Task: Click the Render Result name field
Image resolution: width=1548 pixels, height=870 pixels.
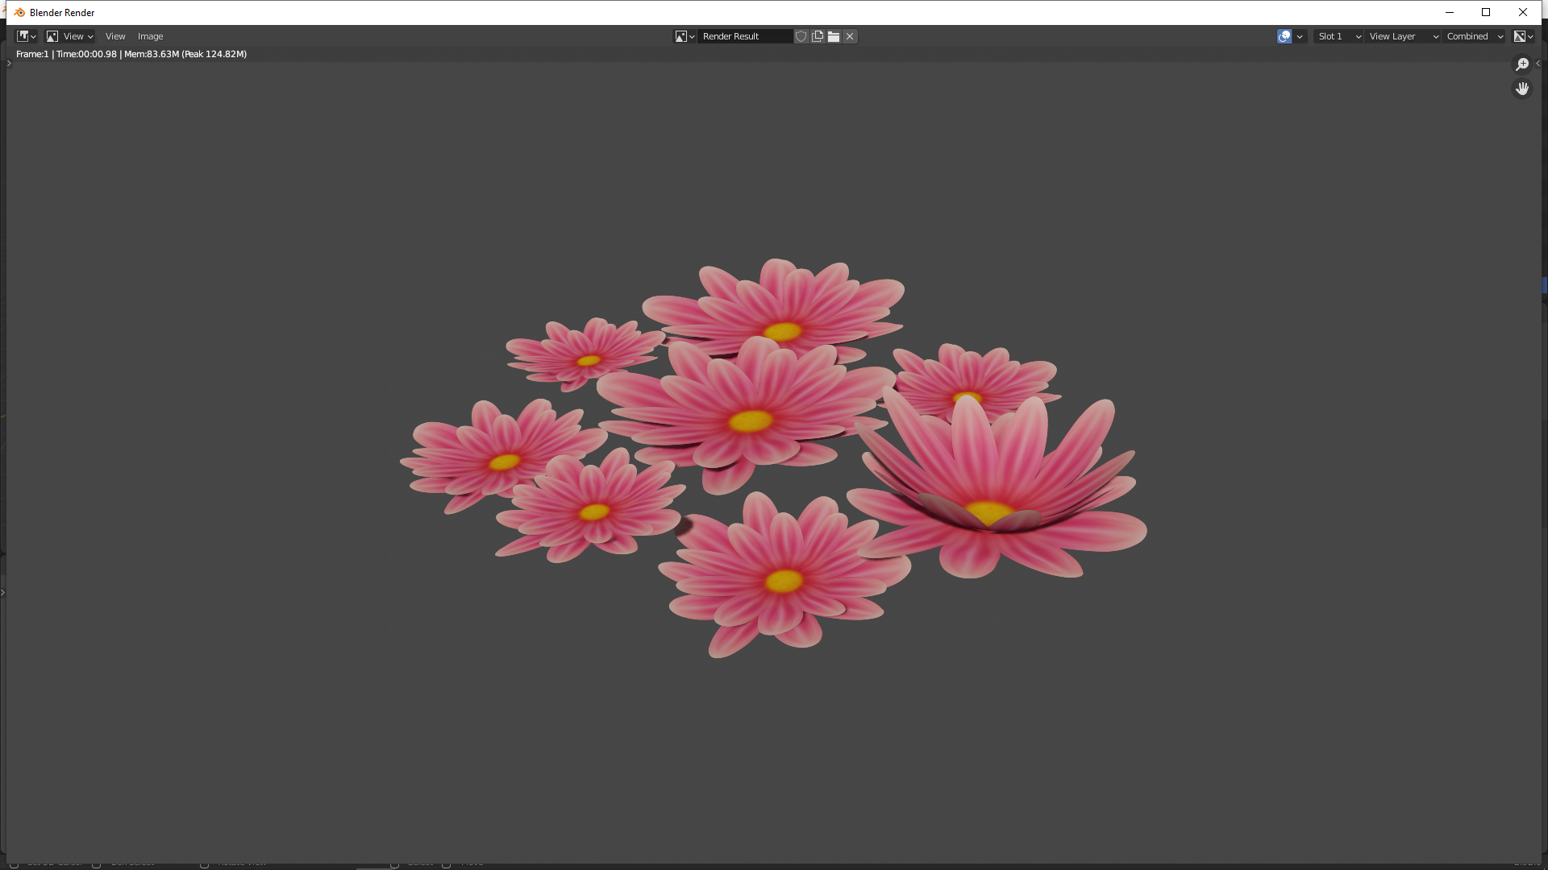Action: point(743,36)
